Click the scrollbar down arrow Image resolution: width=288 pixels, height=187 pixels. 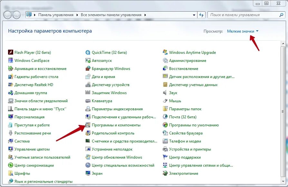click(283, 181)
